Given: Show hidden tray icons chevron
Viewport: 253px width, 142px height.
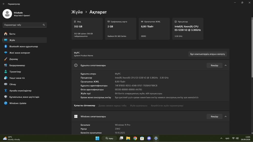Looking at the screenshot, I should pos(221,138).
